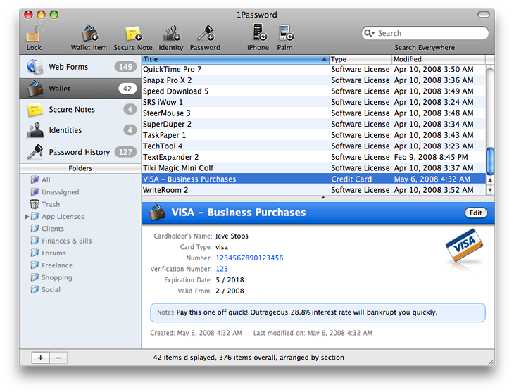
Task: Click the Password generator toolbar icon
Action: point(205,33)
